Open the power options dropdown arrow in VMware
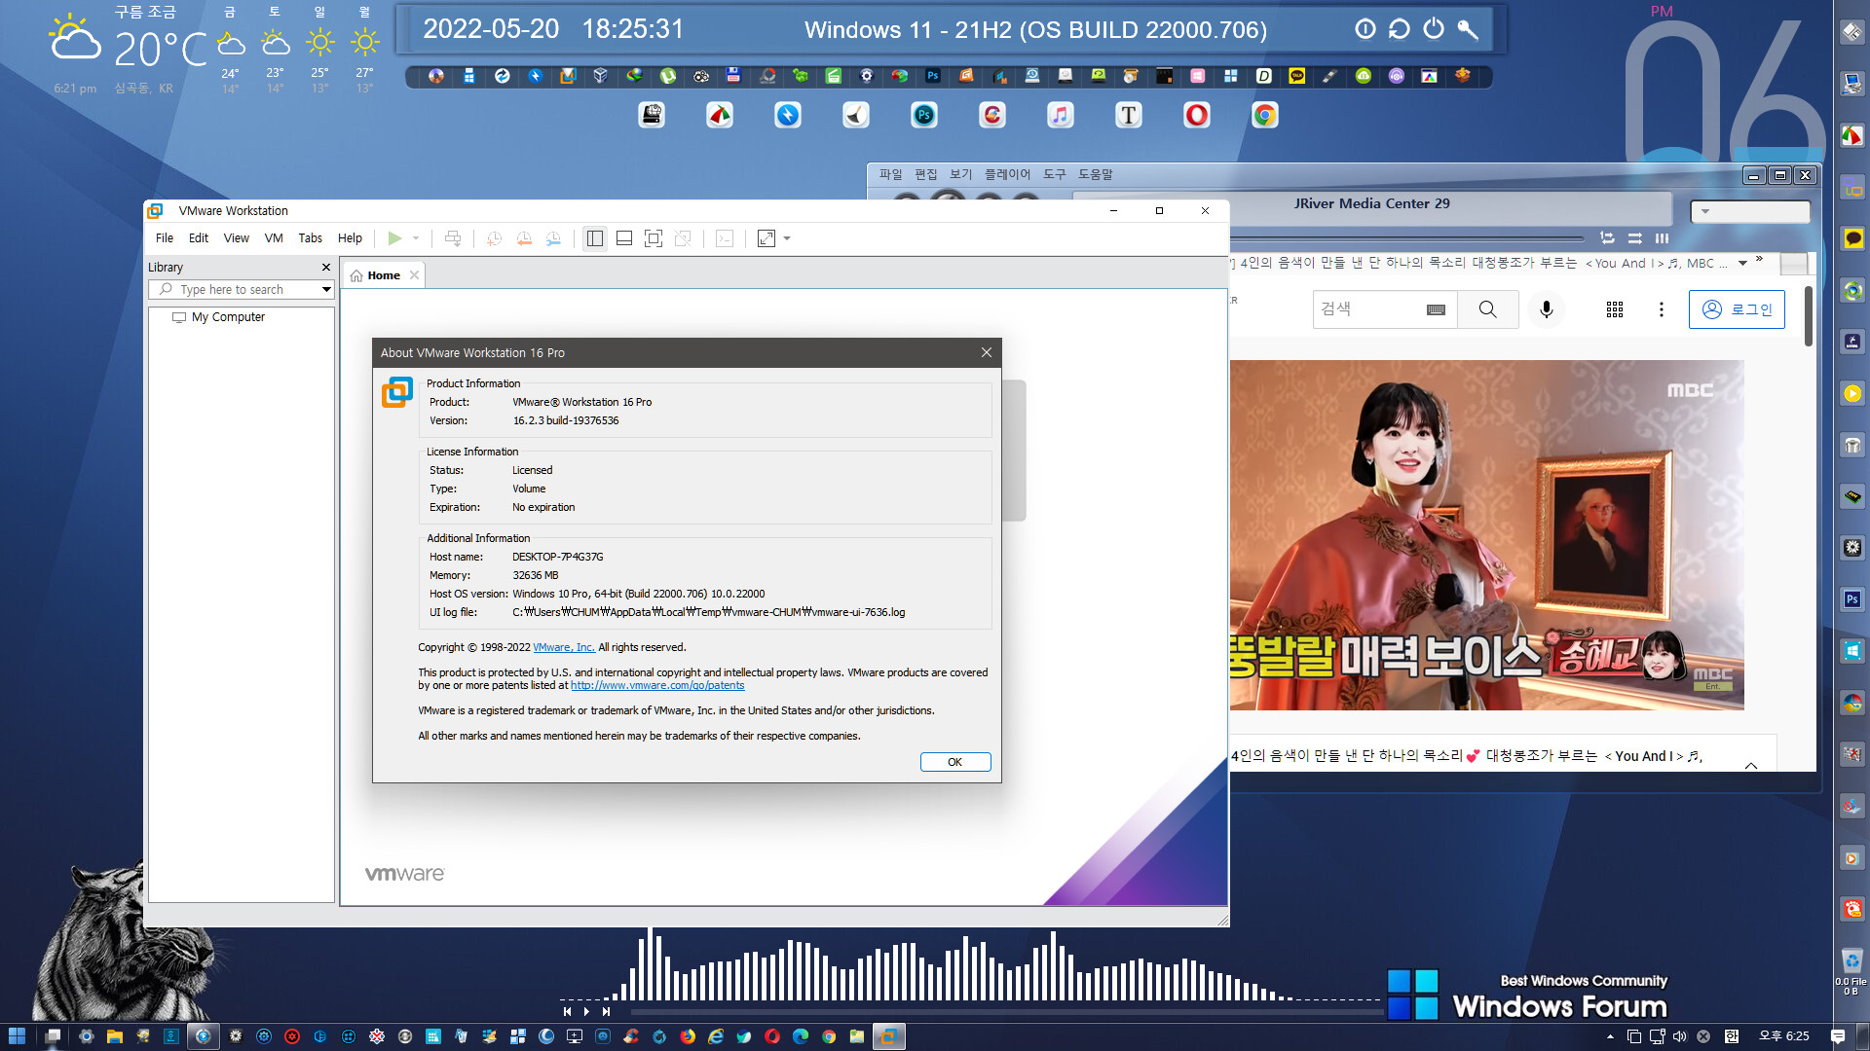The width and height of the screenshot is (1870, 1051). click(x=416, y=238)
